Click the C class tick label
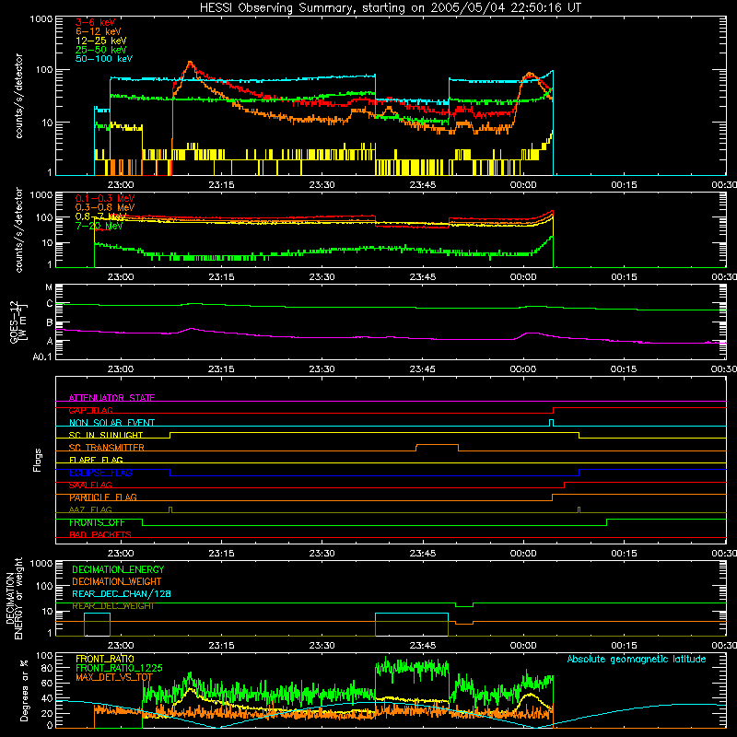The height and width of the screenshot is (737, 737). tap(50, 304)
